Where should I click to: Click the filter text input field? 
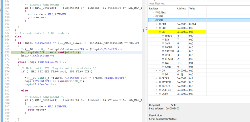tap(199, 3)
